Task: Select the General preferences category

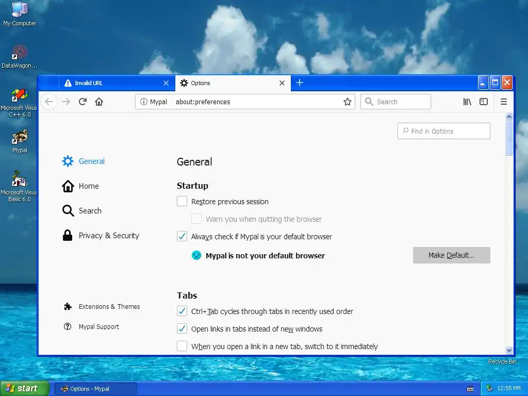Action: pos(83,161)
